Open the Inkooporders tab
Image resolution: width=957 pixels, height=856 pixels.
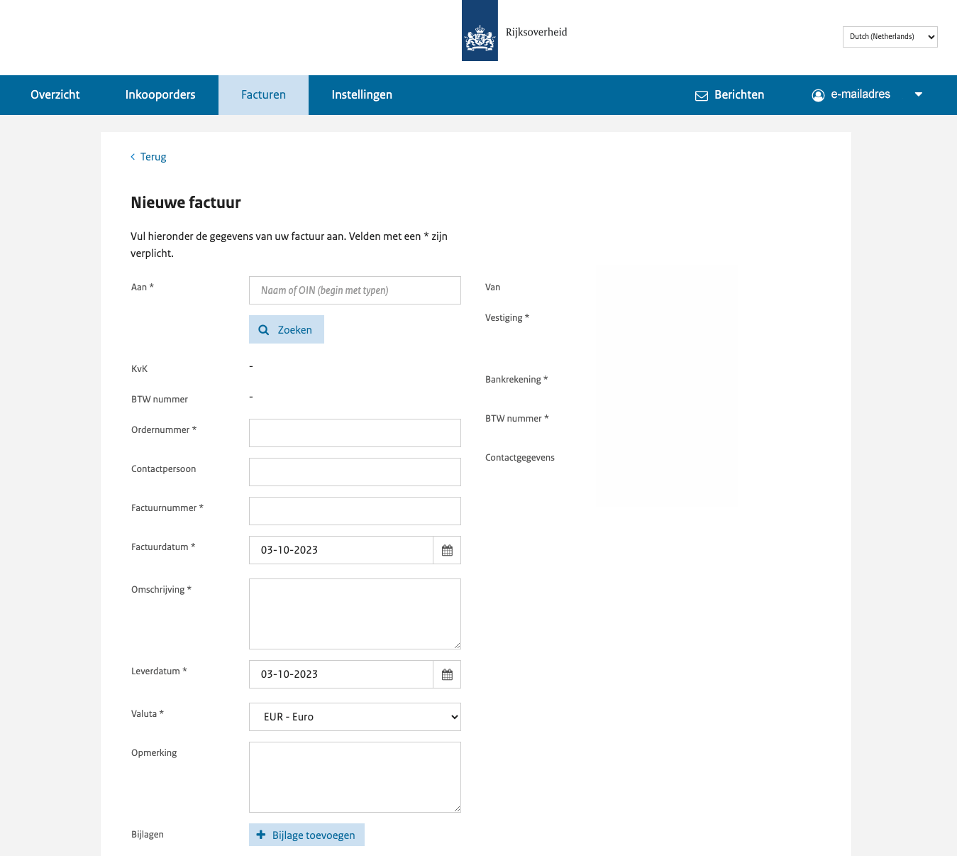[160, 95]
